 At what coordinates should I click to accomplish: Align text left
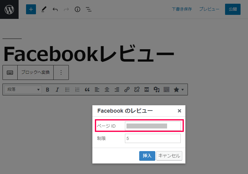coord(97,90)
